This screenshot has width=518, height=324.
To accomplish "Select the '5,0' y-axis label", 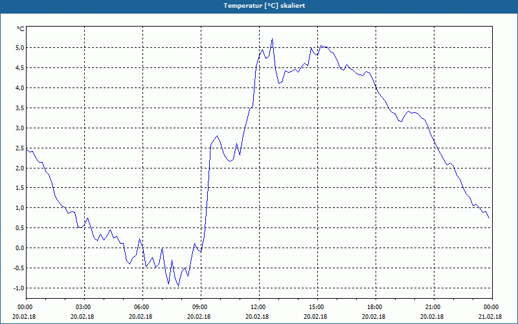I will (20, 47).
